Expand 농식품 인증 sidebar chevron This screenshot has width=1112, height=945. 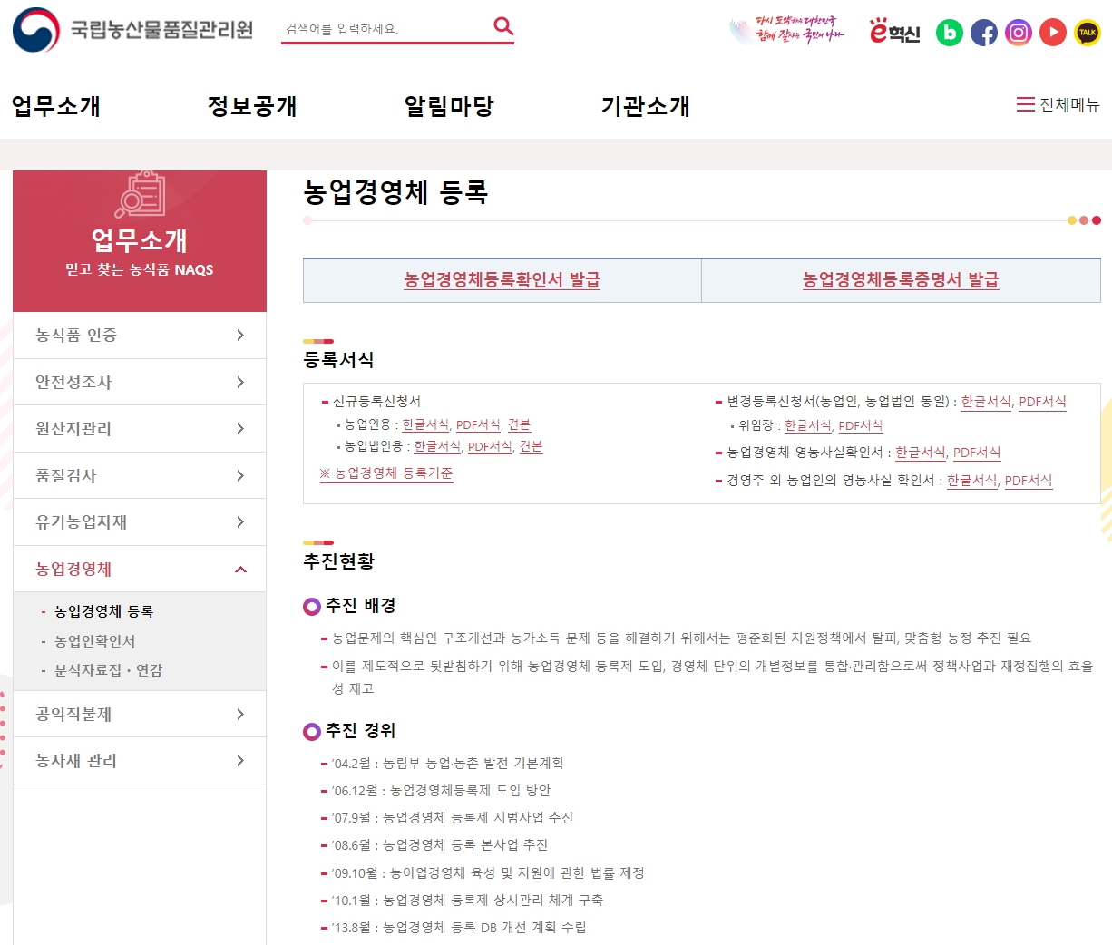[x=240, y=336]
